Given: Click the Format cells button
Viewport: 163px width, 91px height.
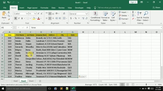Looking at the screenshot, I should click(124, 19).
